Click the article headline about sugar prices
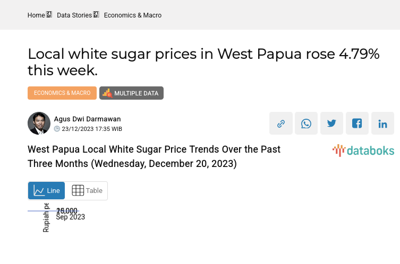 point(203,62)
